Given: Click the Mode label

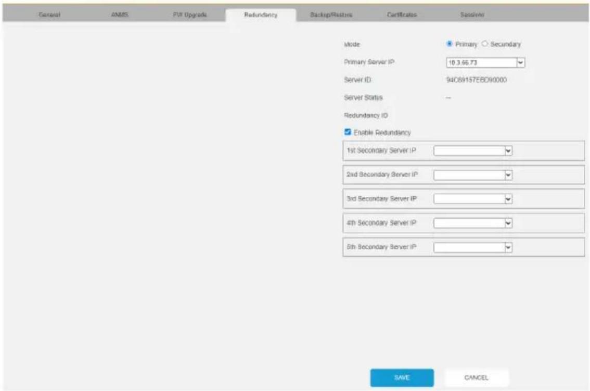Looking at the screenshot, I should click(x=352, y=44).
